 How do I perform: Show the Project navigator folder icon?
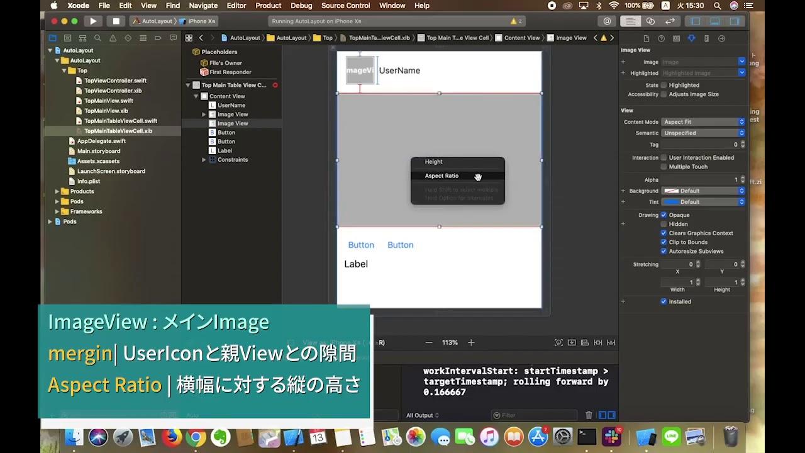click(52, 38)
